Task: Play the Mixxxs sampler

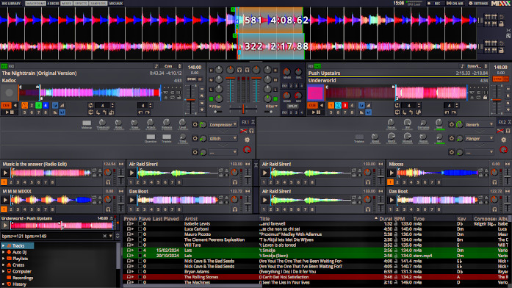Action: (392, 173)
